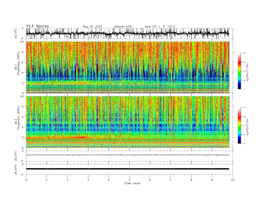
Task: Select the "start UT = 9 :10: 0" text
Action: click(160, 26)
